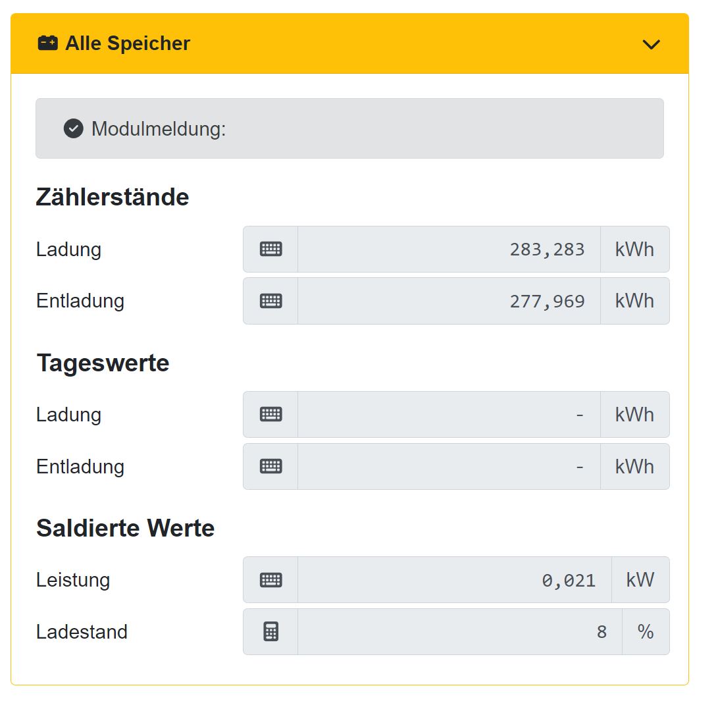Image resolution: width=718 pixels, height=713 pixels.
Task: Click the Saldierte Werte heading
Action: coord(125,528)
